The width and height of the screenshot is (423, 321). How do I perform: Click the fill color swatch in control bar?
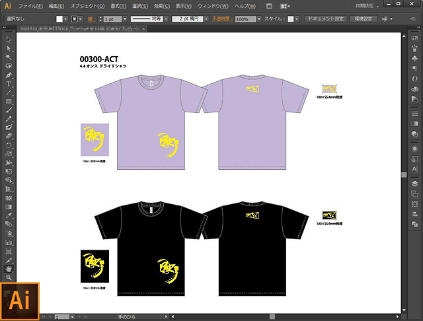(x=59, y=19)
